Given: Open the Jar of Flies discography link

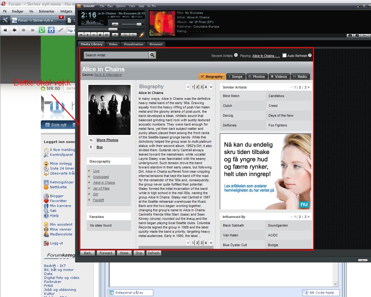Looking at the screenshot, I should pos(101,188).
